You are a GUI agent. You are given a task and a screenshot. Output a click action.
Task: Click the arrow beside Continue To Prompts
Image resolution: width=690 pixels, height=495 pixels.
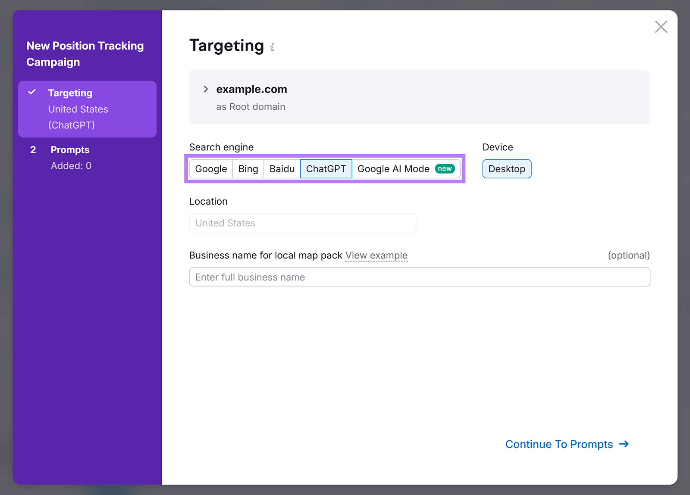pos(624,444)
